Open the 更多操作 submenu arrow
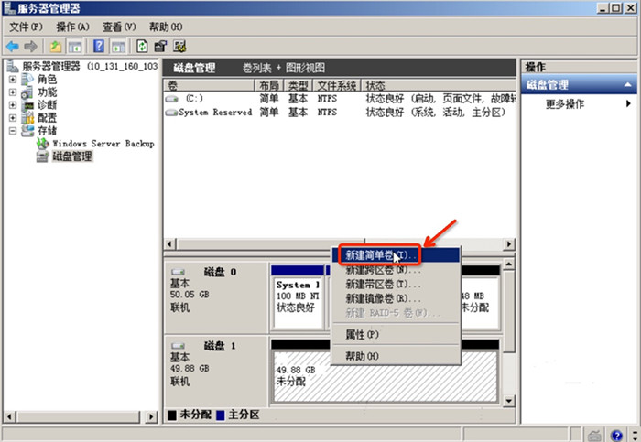This screenshot has height=442, width=641. pos(628,103)
